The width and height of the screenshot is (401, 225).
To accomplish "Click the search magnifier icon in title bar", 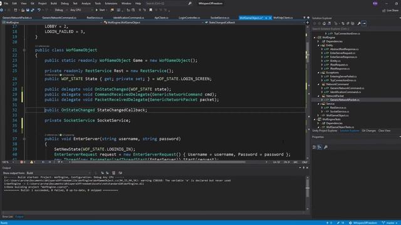I will click(x=190, y=4).
